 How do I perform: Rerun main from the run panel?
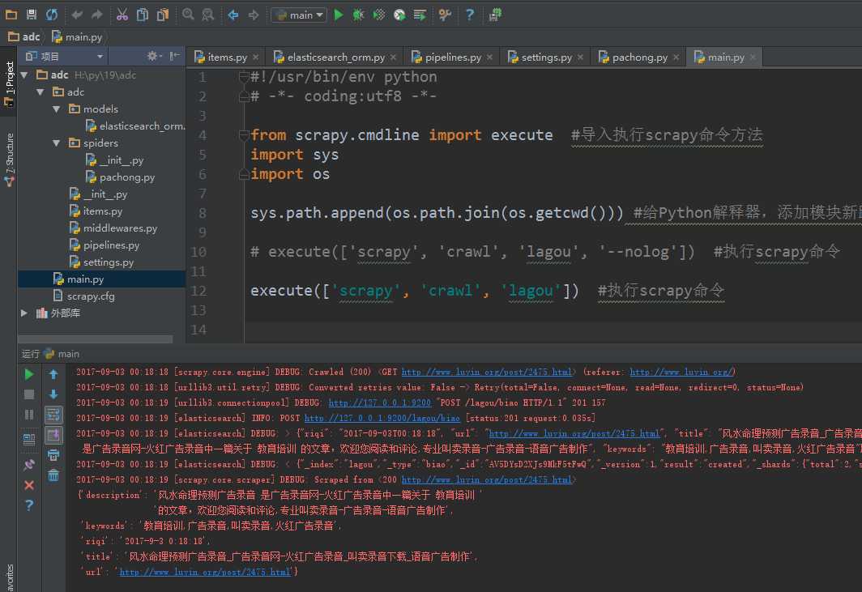(29, 374)
